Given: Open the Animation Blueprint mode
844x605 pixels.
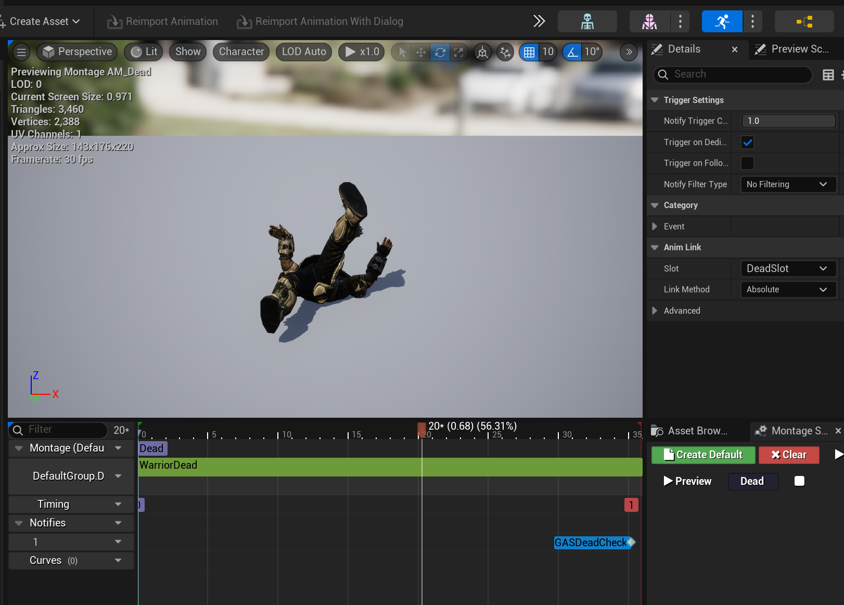Looking at the screenshot, I should [x=804, y=21].
